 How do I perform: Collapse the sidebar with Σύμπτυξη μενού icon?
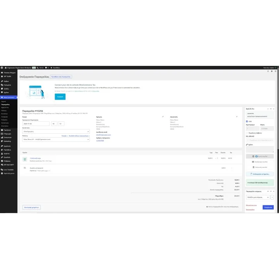[2, 173]
